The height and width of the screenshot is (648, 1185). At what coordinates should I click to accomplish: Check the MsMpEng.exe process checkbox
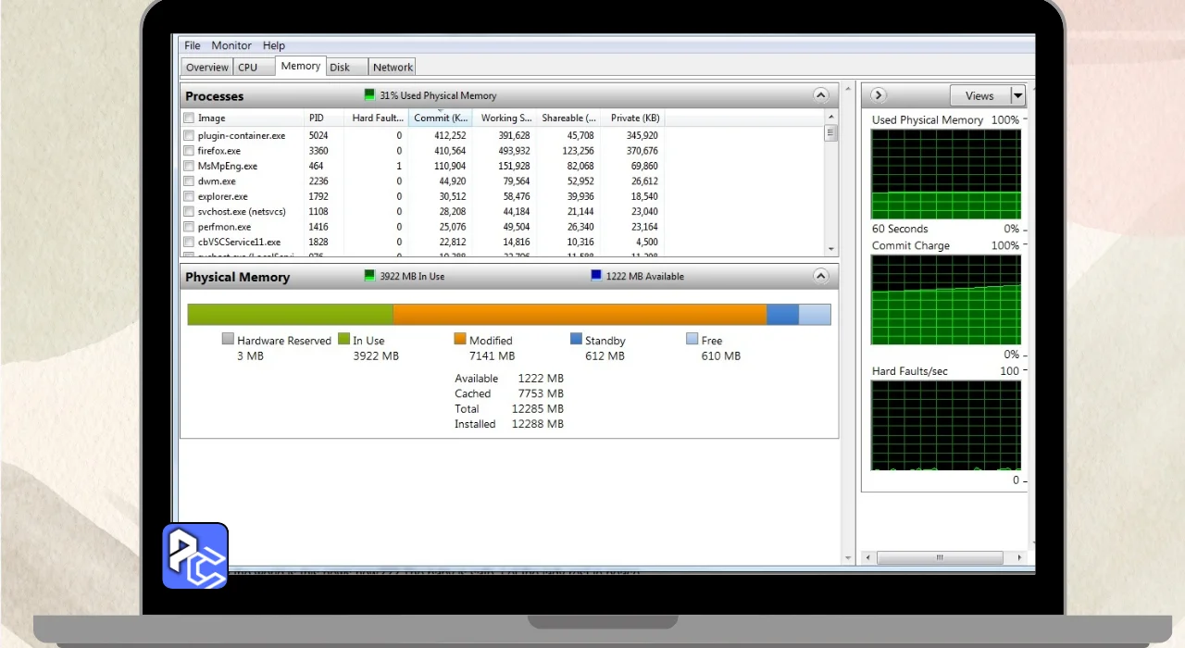(x=189, y=166)
